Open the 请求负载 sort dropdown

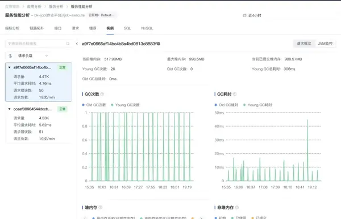(x=32, y=56)
